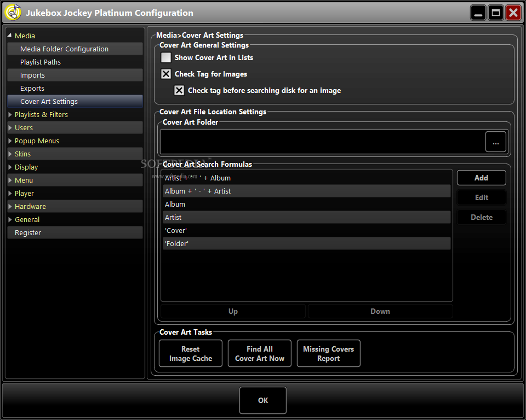Collapse the Media tree arrow
The width and height of the screenshot is (526, 420).
coord(10,36)
